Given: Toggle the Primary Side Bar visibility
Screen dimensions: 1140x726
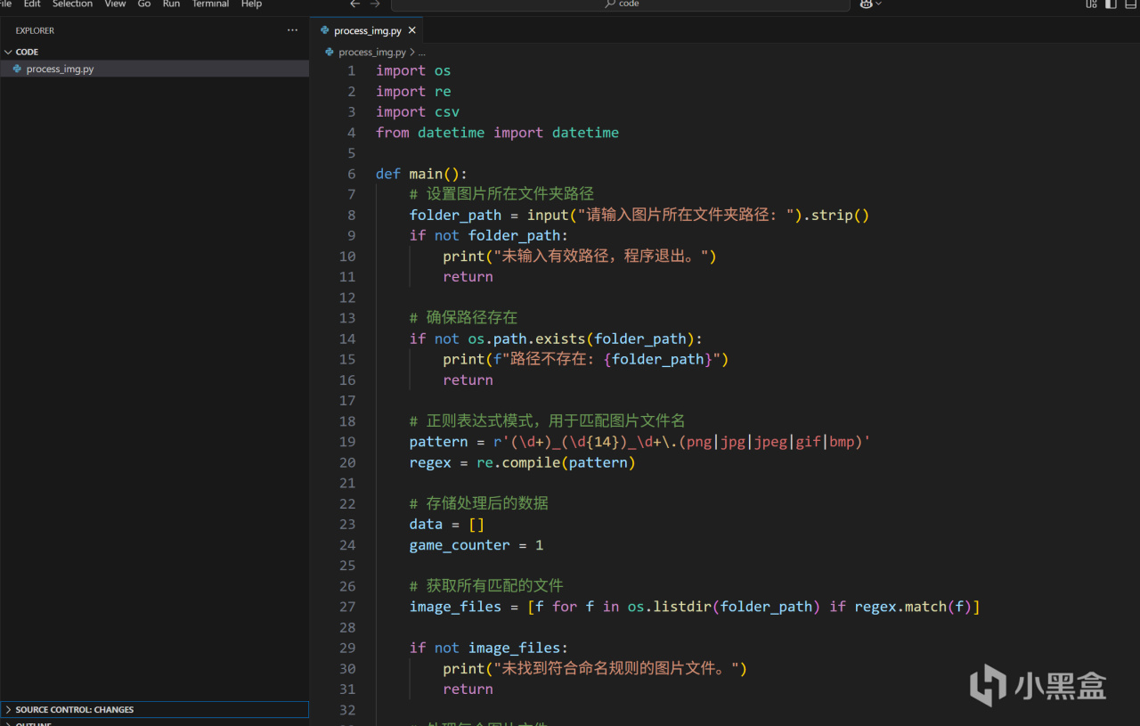Looking at the screenshot, I should 1111,4.
